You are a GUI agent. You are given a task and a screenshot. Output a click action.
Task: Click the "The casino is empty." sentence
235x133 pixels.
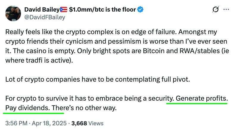[x=44, y=51]
